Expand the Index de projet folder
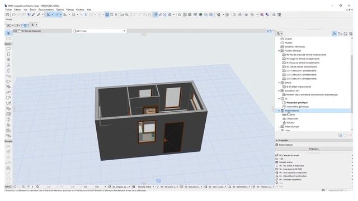This screenshot has height=201, width=358. pos(279,127)
